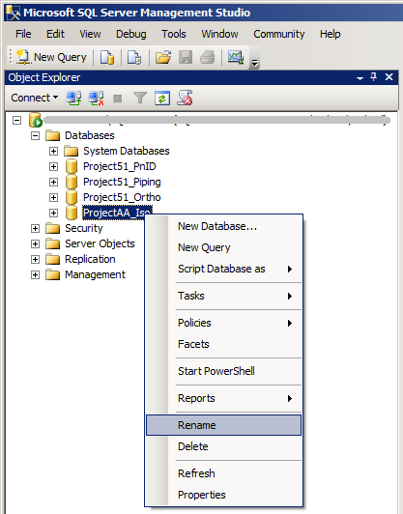Expand the ProjectAA_Iso database node
This screenshot has width=403, height=514.
[53, 214]
